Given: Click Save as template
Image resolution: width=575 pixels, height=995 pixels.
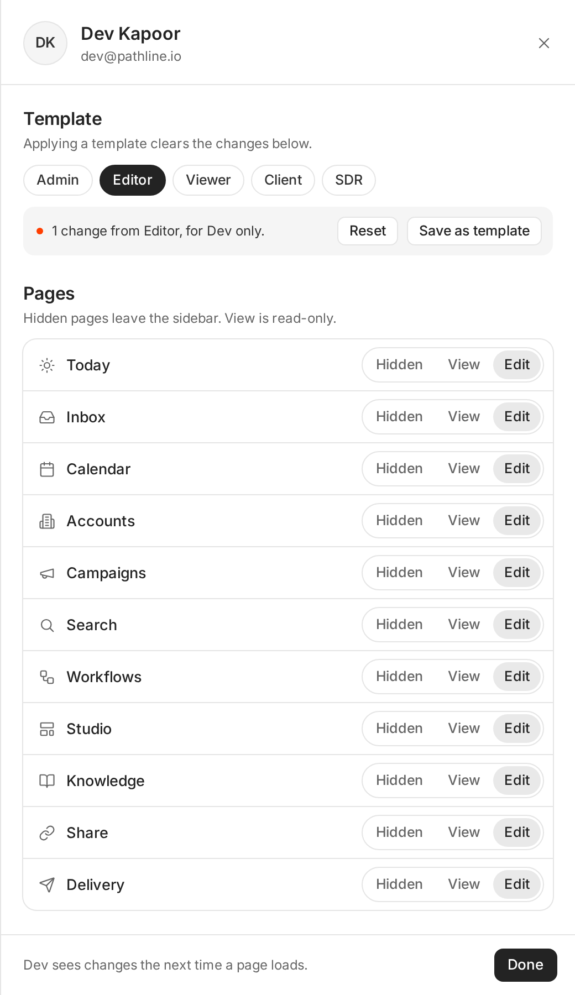Looking at the screenshot, I should pos(474,231).
